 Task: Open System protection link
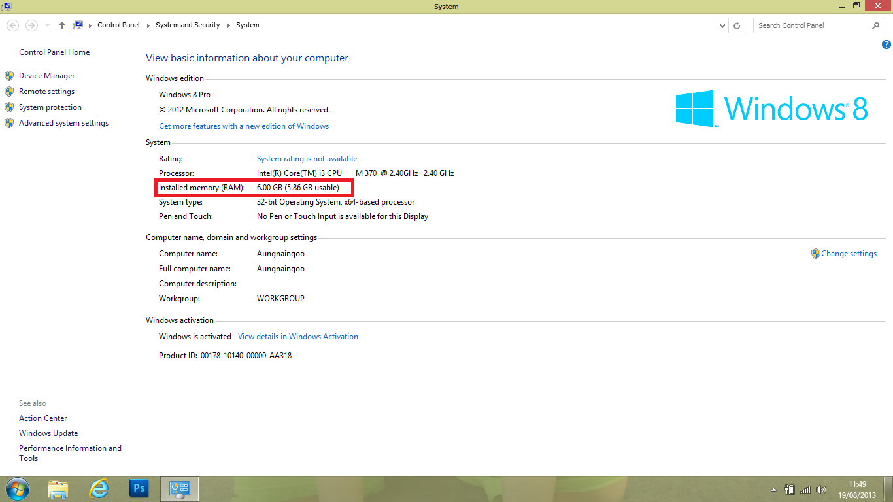click(x=50, y=107)
